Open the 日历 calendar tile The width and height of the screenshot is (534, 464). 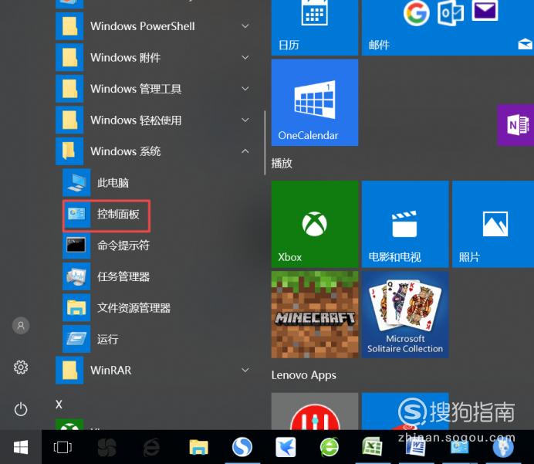coord(315,27)
